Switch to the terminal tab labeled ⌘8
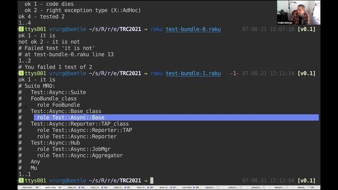The height and width of the screenshot is (190, 338). pos(189,188)
